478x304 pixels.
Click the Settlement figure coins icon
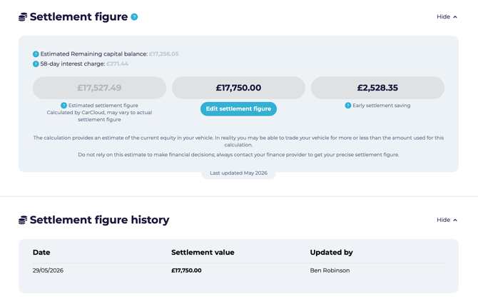[23, 17]
